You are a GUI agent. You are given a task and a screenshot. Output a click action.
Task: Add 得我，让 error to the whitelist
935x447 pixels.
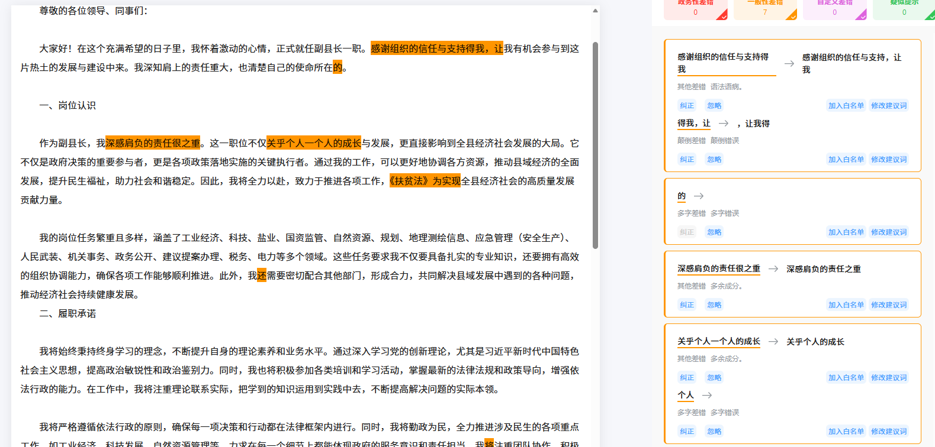tap(846, 160)
